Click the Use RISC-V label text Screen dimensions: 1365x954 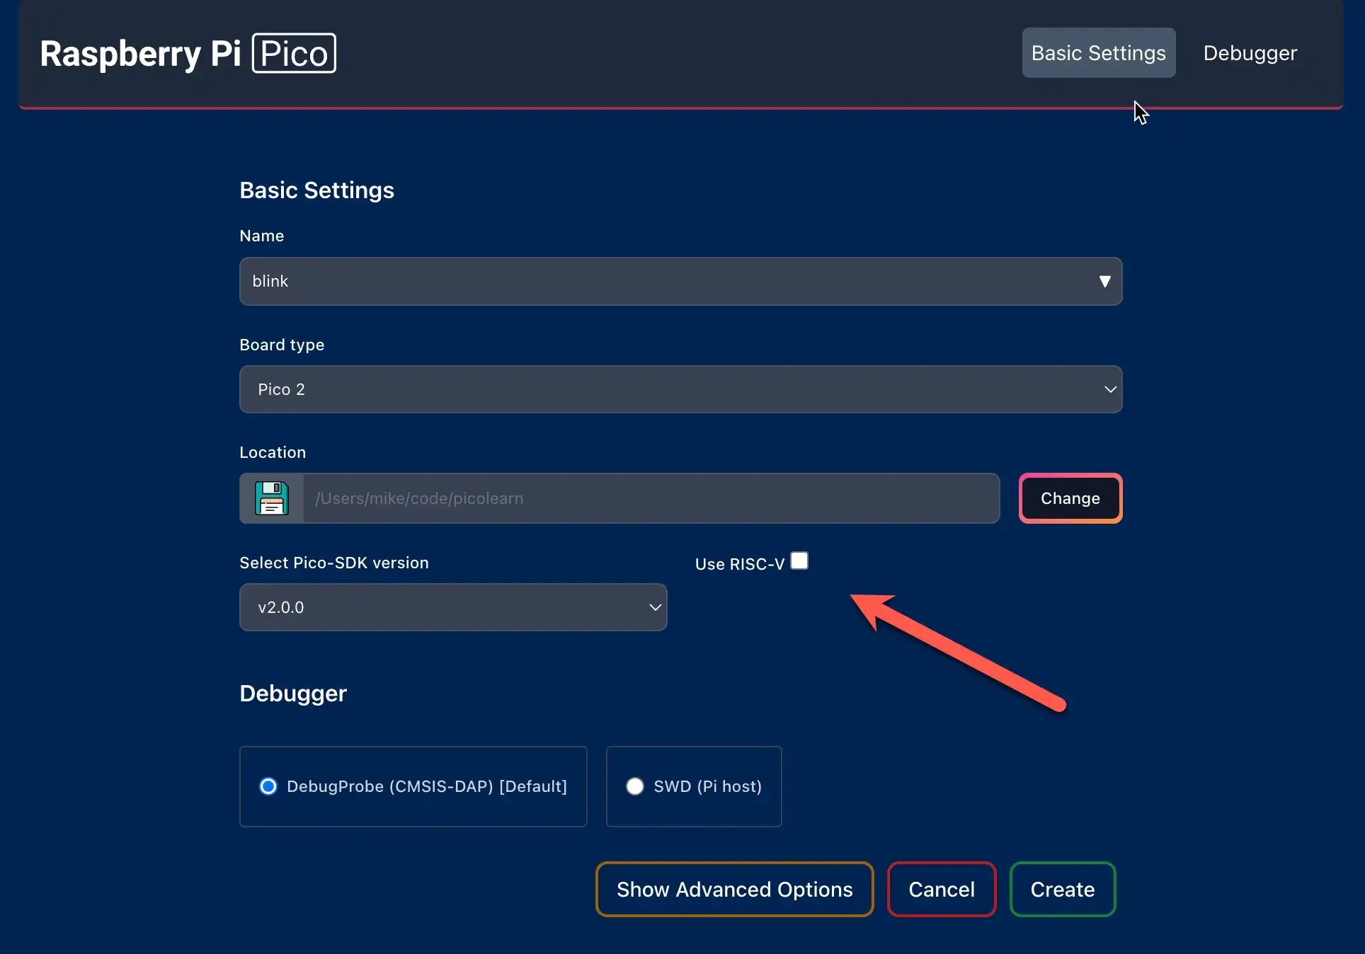pyautogui.click(x=739, y=564)
